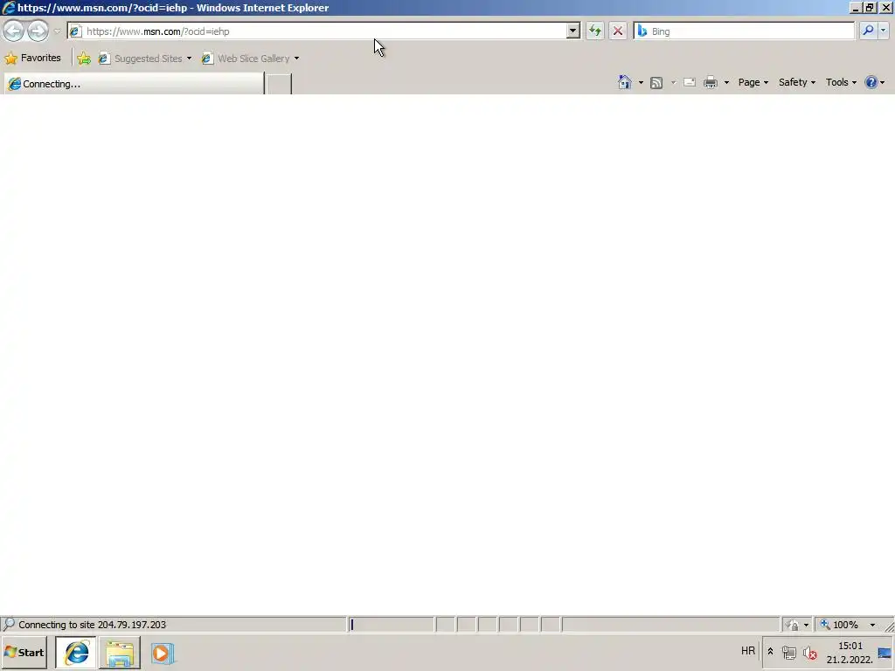Viewport: 895px width, 671px height.
Task: Open the Windows Start menu
Action: (24, 653)
